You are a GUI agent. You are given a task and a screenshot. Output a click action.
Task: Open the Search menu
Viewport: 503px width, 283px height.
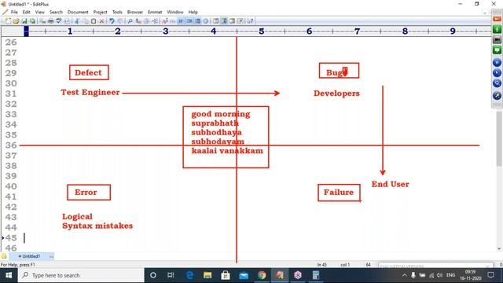56,12
